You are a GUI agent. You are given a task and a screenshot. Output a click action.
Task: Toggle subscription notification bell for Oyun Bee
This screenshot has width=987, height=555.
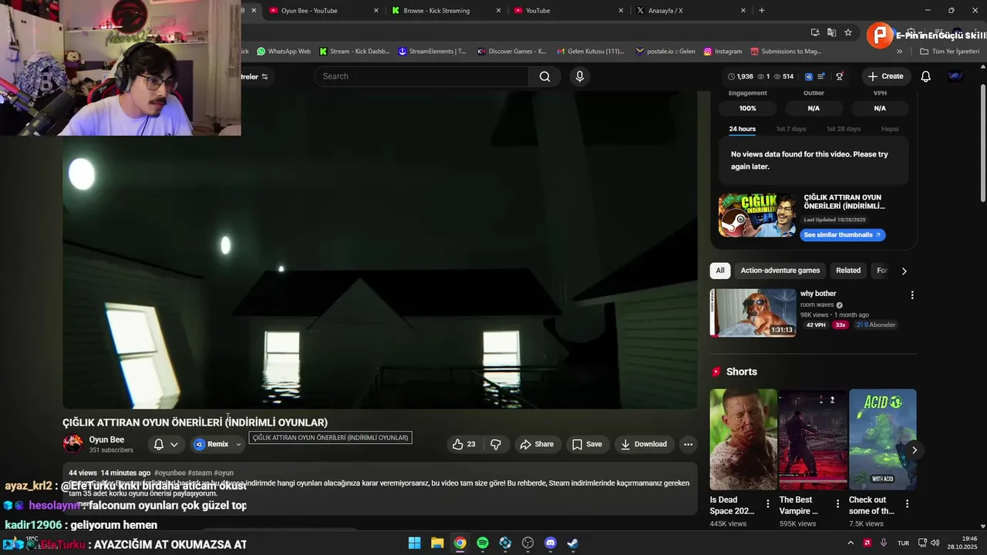tap(159, 444)
